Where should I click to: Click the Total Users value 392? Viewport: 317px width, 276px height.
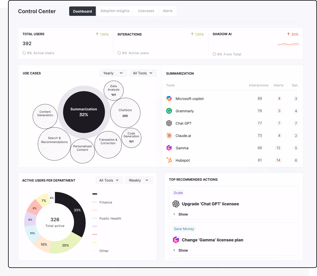pyautogui.click(x=27, y=44)
